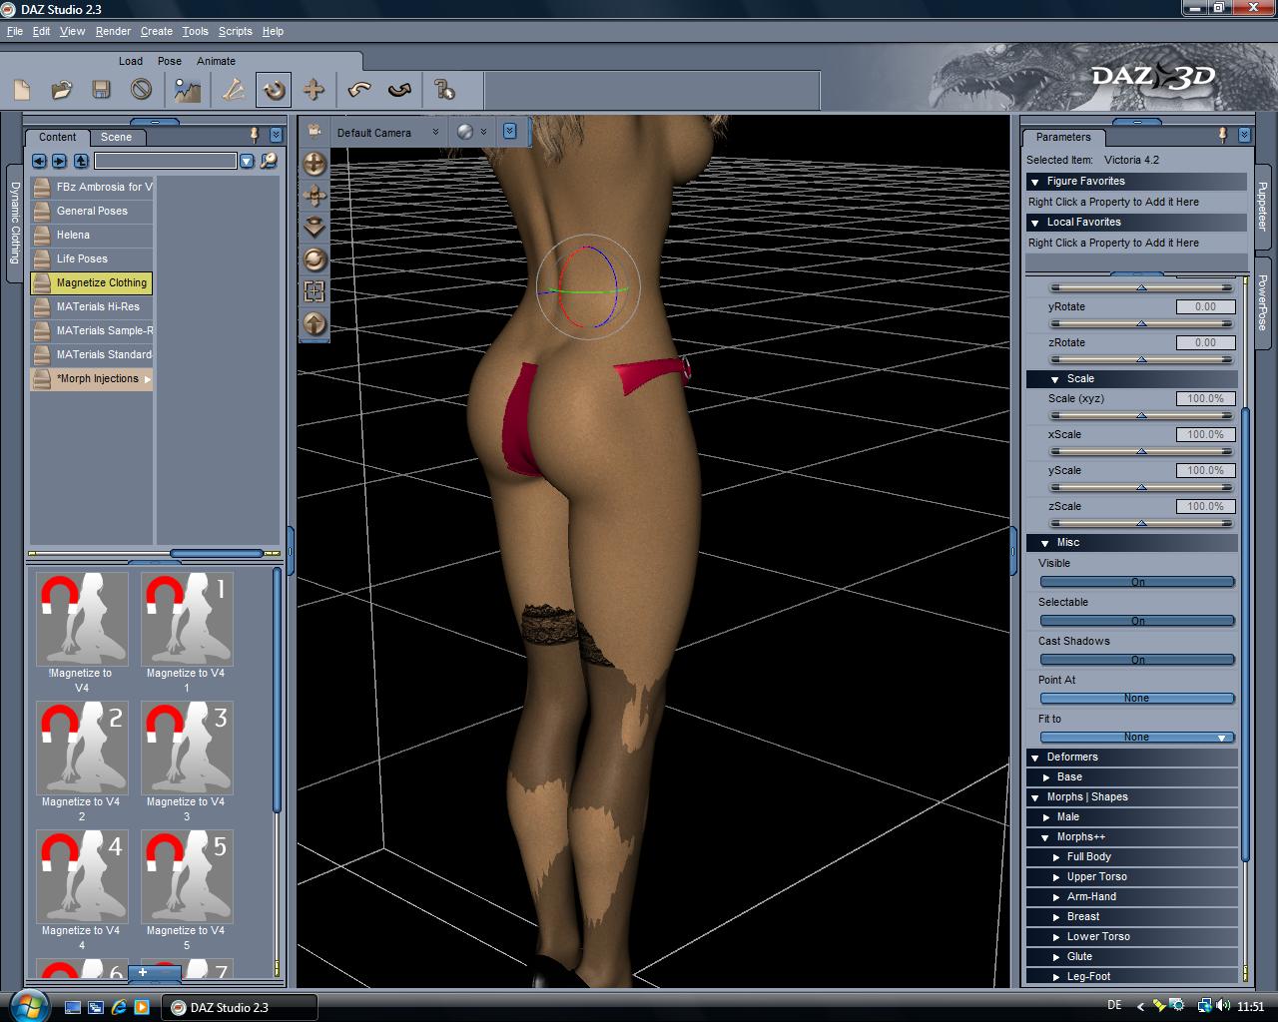Click the pin icon on Parameters pane
This screenshot has height=1022, width=1278.
pyautogui.click(x=1223, y=135)
